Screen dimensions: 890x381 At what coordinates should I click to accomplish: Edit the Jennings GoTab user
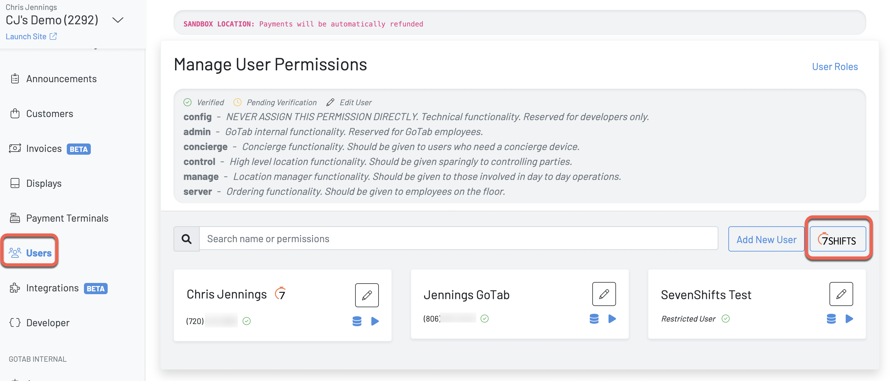(604, 294)
